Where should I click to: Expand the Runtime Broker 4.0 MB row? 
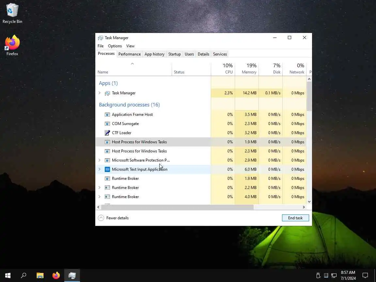click(100, 196)
